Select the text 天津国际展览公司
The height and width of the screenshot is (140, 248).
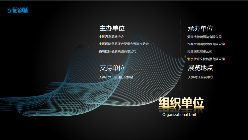pyautogui.click(x=200, y=52)
